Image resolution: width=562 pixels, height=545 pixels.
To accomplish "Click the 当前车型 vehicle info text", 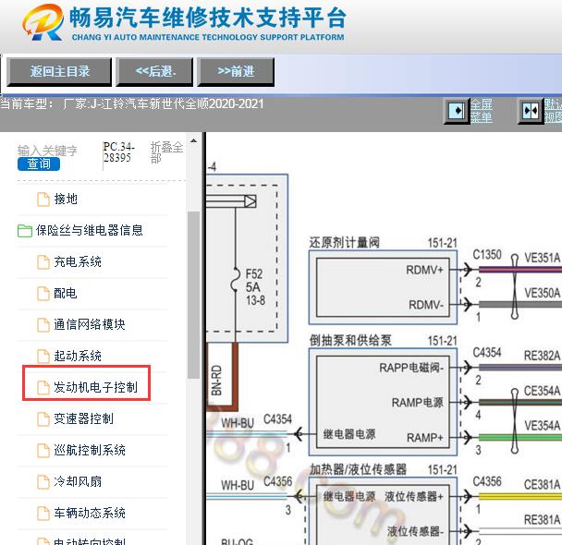I will coord(132,103).
